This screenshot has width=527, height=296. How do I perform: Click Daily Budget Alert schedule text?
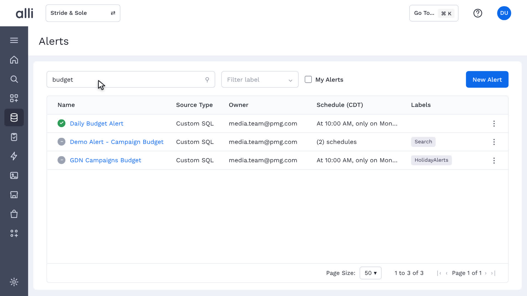click(x=357, y=124)
